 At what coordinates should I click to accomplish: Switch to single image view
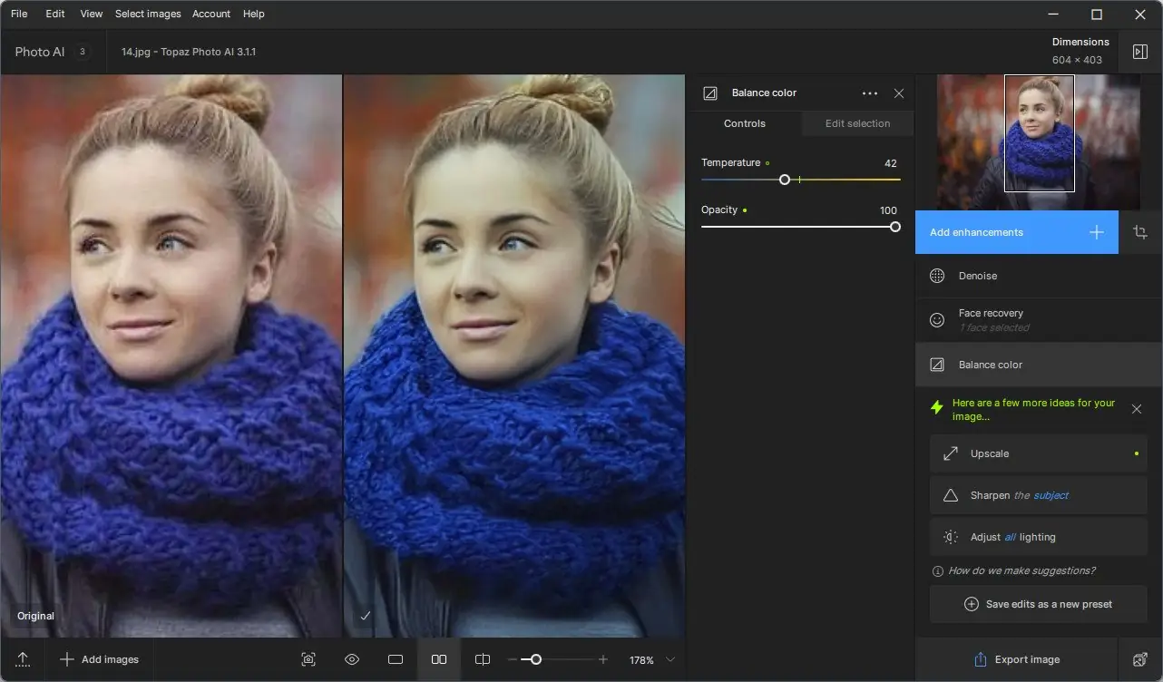[396, 659]
